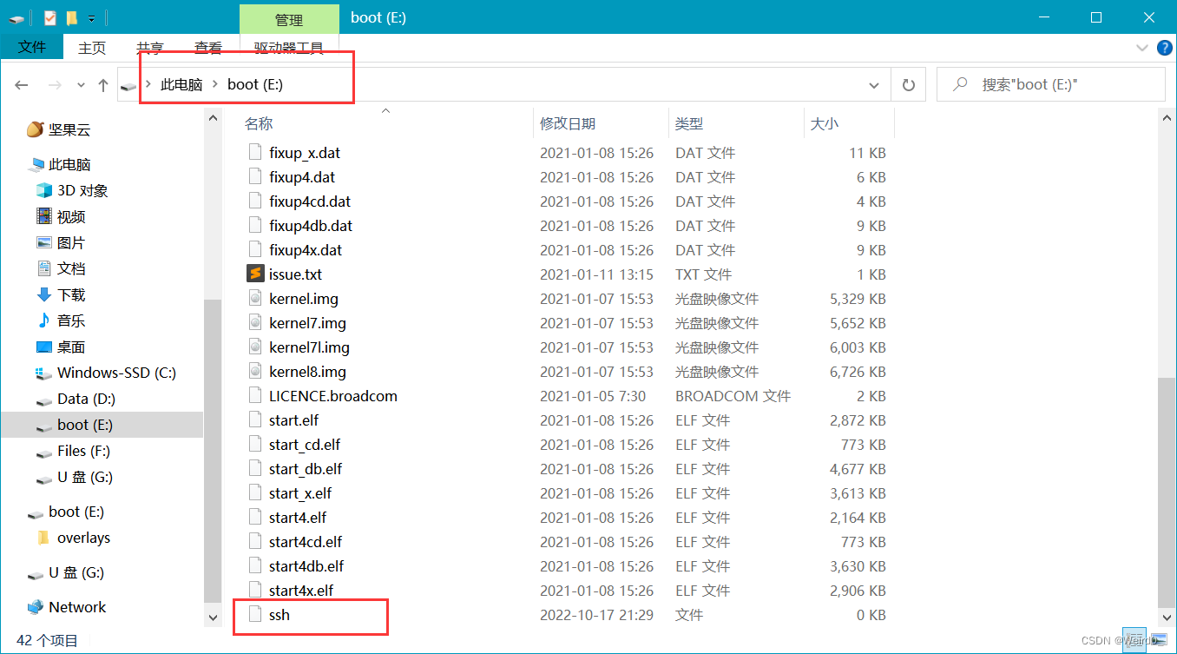Click the fixup4.dat file icon
Screen dimensions: 1177x654
click(x=255, y=176)
